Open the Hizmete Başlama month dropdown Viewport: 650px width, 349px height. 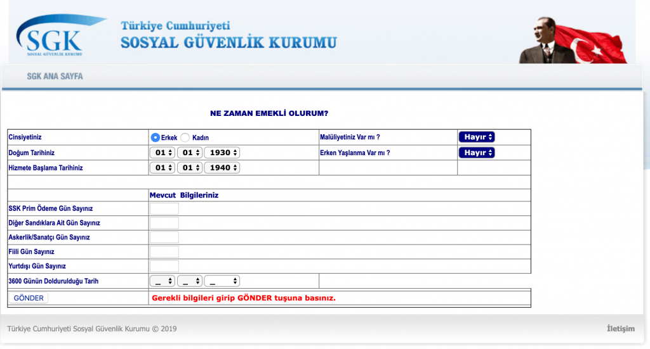tap(189, 167)
